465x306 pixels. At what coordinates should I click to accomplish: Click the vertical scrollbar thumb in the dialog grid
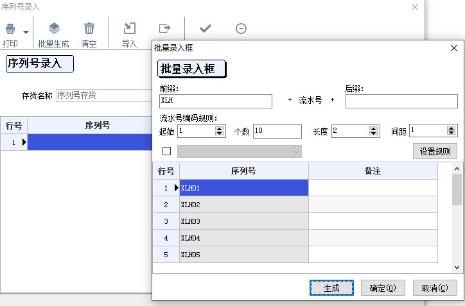click(x=457, y=190)
